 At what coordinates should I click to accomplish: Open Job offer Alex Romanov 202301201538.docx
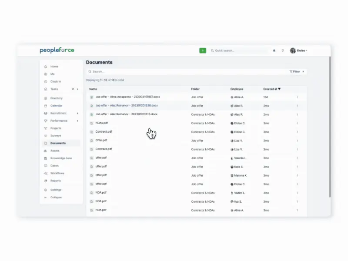tap(127, 106)
